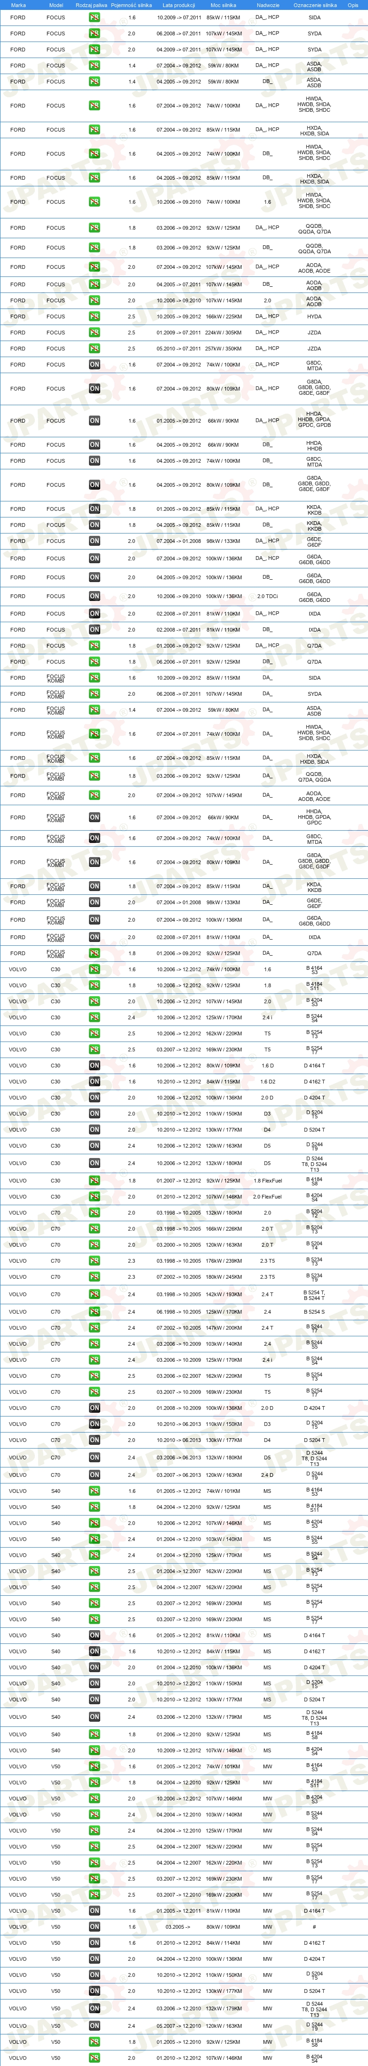Click the Rodzaj paliwa column header
The width and height of the screenshot is (368, 2066).
[91, 5]
